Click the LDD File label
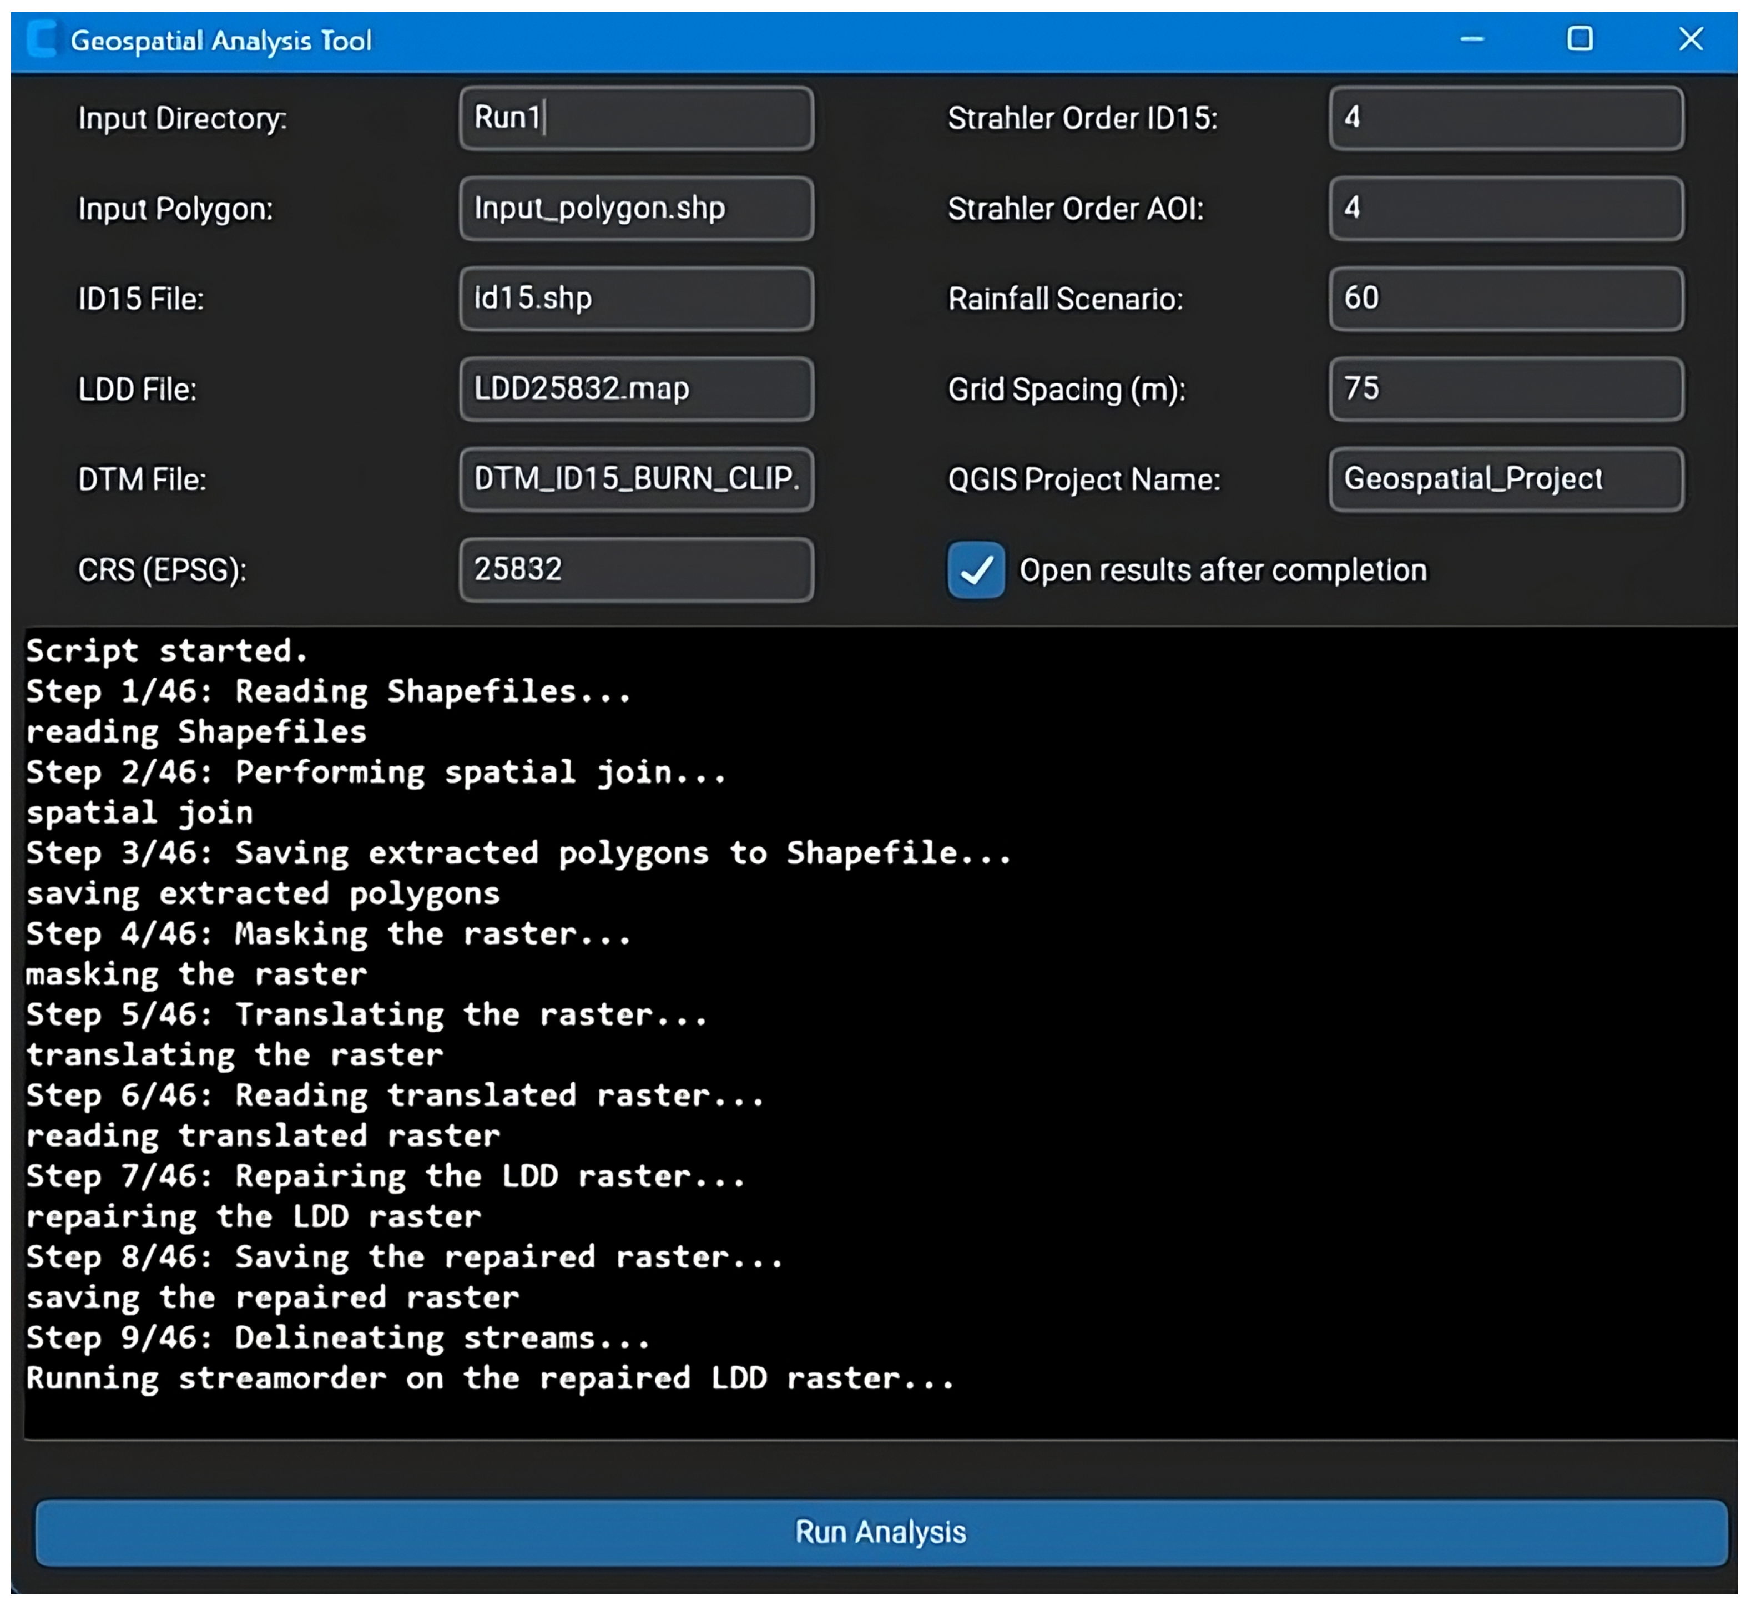 (x=137, y=390)
